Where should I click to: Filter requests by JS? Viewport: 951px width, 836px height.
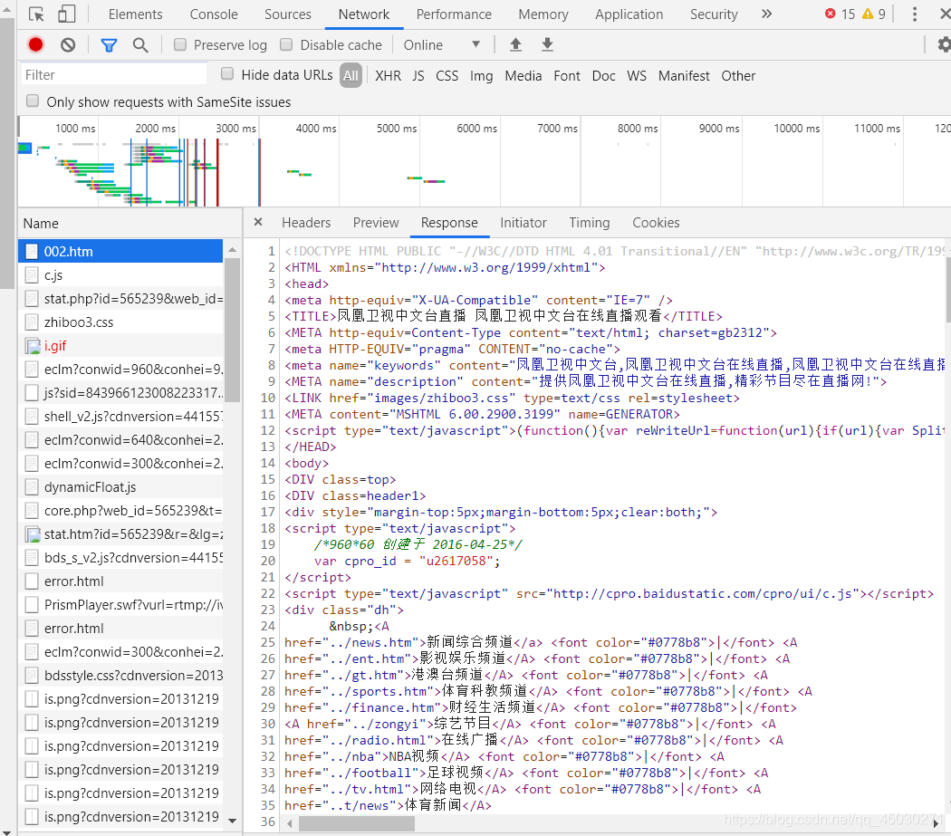point(418,76)
